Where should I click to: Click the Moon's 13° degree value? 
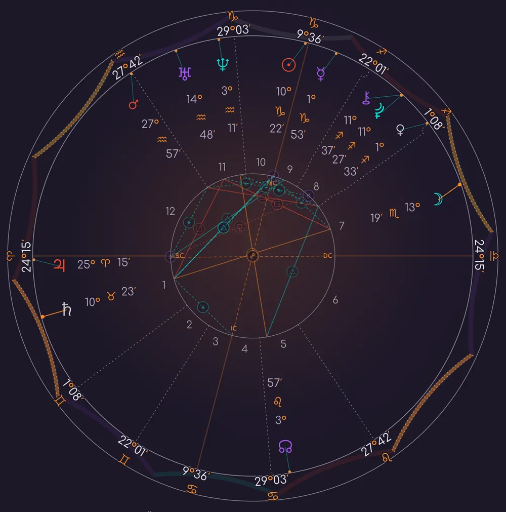[412, 207]
